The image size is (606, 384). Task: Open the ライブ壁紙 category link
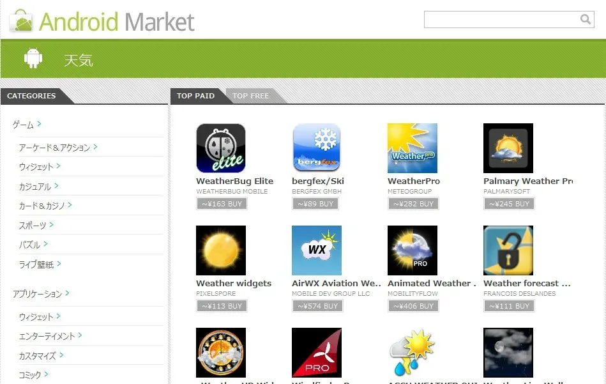tap(36, 265)
